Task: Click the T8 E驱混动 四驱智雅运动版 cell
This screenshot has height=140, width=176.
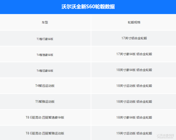Action: (x=45, y=133)
